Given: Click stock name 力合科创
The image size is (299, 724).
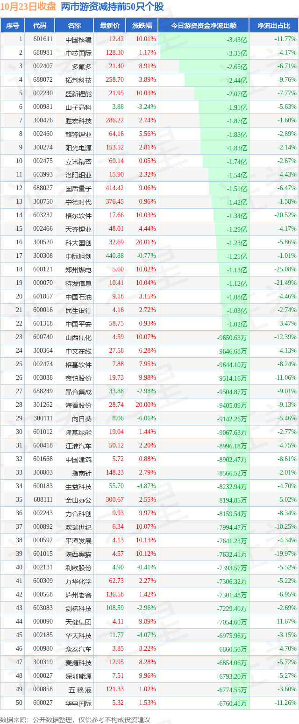Looking at the screenshot, I should [x=78, y=513].
